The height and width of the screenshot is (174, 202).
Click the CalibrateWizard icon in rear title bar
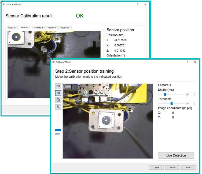(4, 4)
